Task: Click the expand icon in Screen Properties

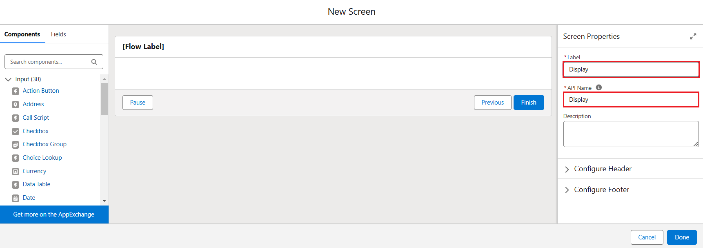Action: 693,36
